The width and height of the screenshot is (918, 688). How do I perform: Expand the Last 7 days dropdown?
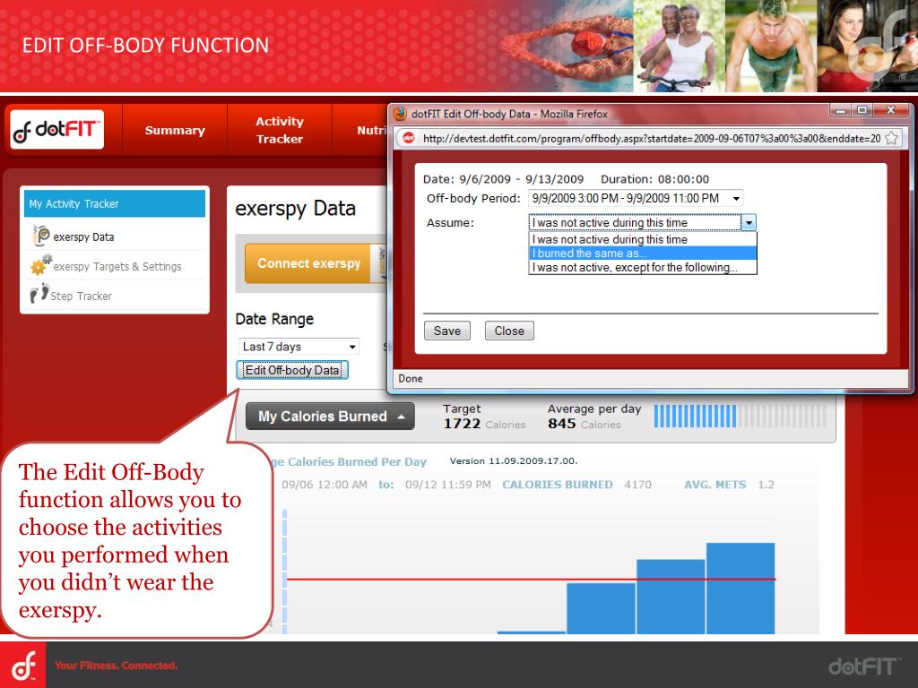click(x=299, y=347)
